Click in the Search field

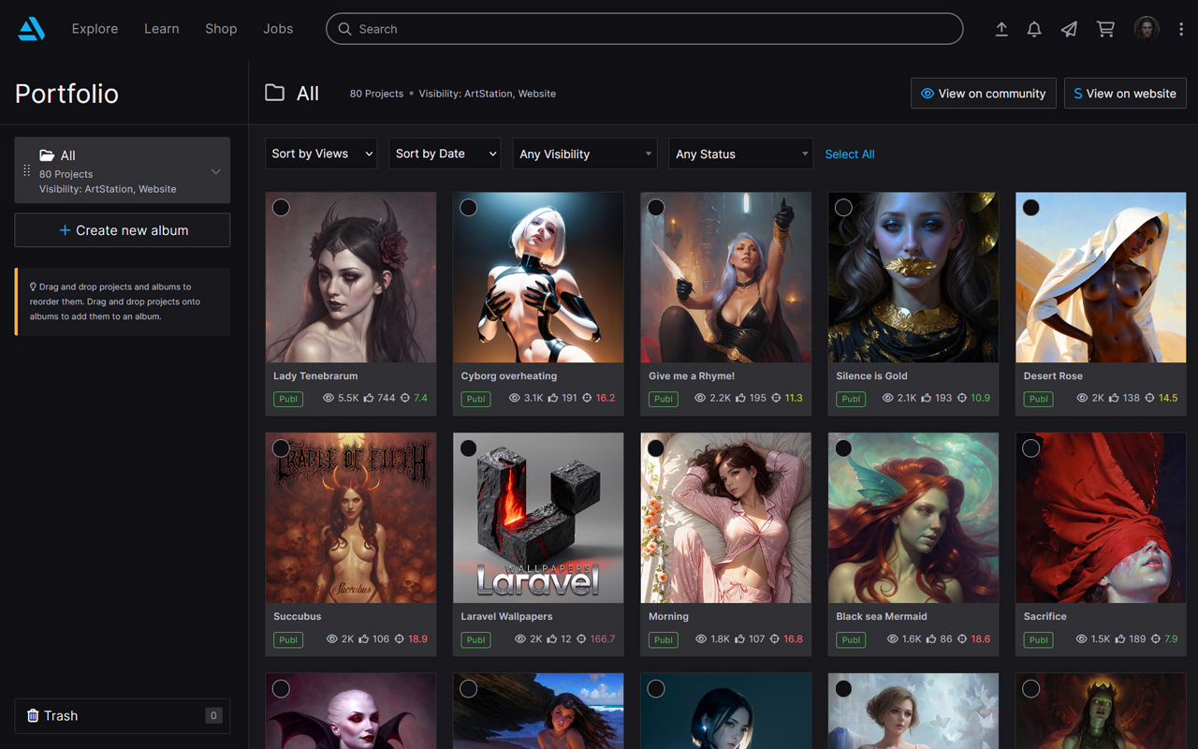click(645, 29)
